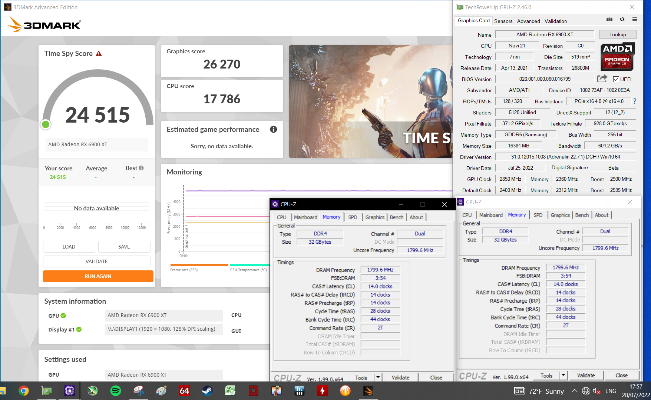Click the Steam icon in the taskbar
651x400 pixels.
click(207, 391)
